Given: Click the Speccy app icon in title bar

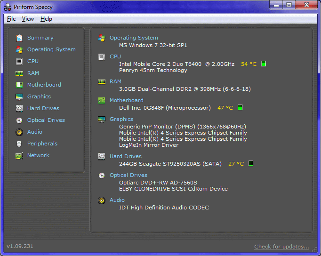Looking at the screenshot, I should (8, 7).
